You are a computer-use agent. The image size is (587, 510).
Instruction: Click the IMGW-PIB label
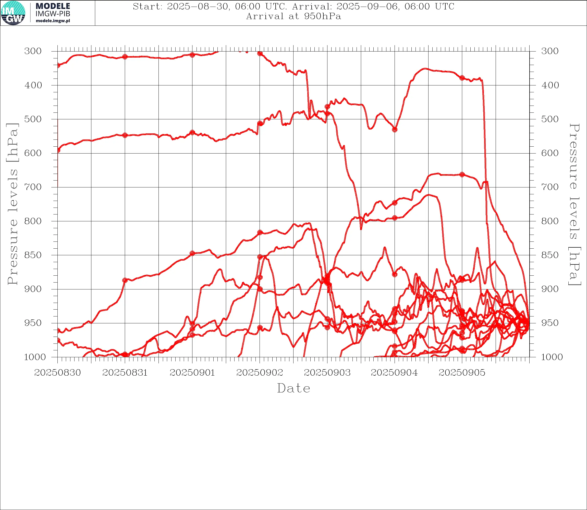(53, 14)
